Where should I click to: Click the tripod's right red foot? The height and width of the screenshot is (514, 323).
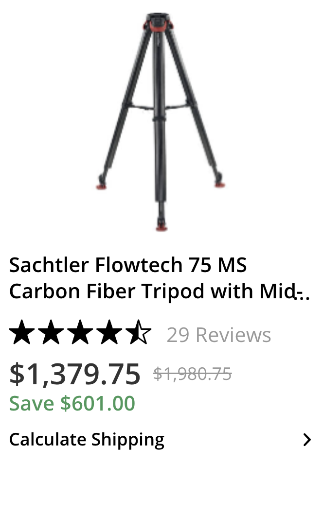coord(220,185)
